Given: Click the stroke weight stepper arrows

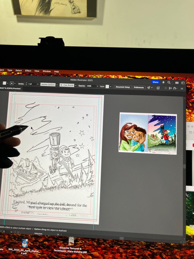Looking at the screenshot, I should 26,84.
